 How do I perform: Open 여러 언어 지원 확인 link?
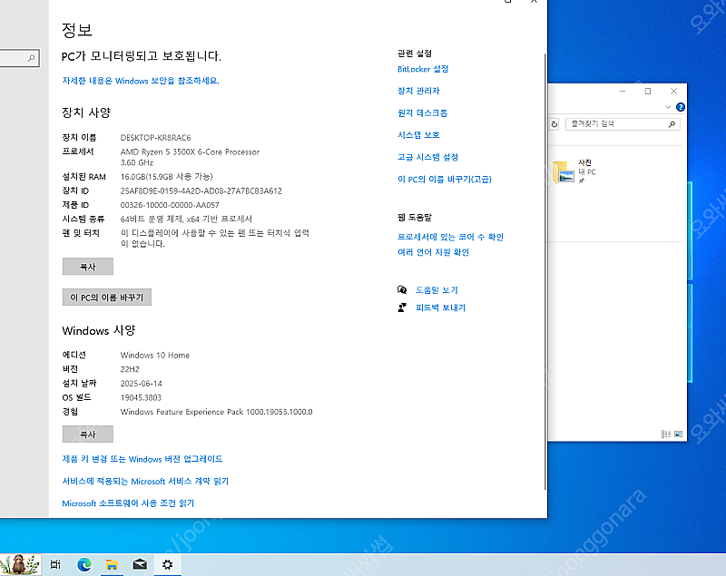tap(434, 252)
